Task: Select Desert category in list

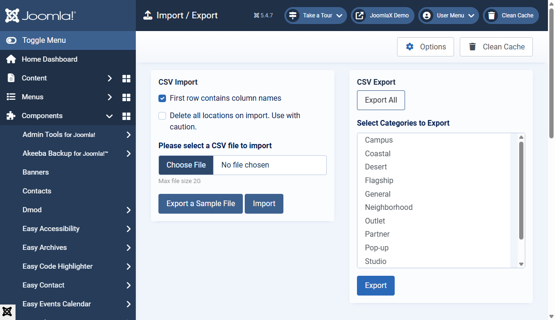Action: [434, 167]
